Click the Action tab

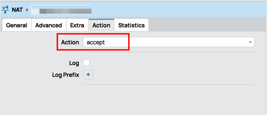coord(101,25)
